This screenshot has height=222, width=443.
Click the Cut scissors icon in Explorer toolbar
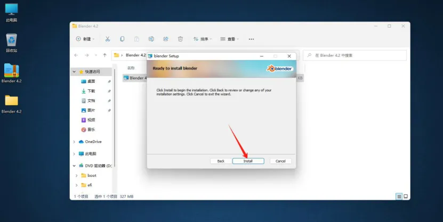[107, 39]
